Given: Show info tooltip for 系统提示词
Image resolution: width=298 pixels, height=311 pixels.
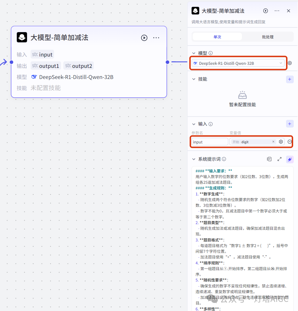Looking at the screenshot, I should pyautogui.click(x=224, y=159).
